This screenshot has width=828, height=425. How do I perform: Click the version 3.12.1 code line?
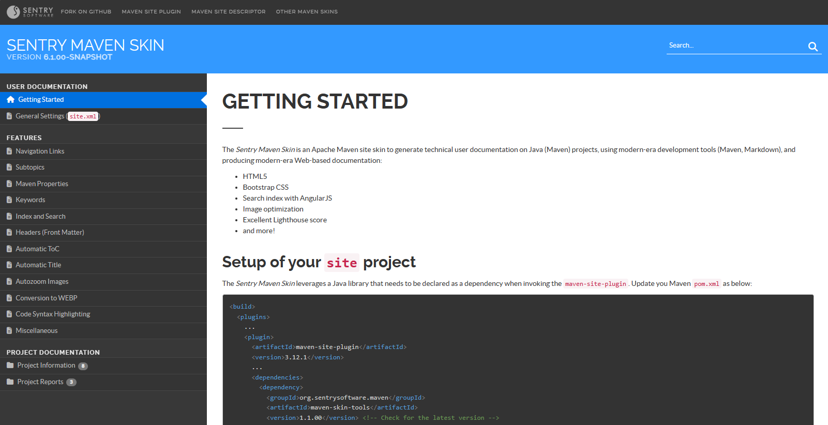click(298, 358)
